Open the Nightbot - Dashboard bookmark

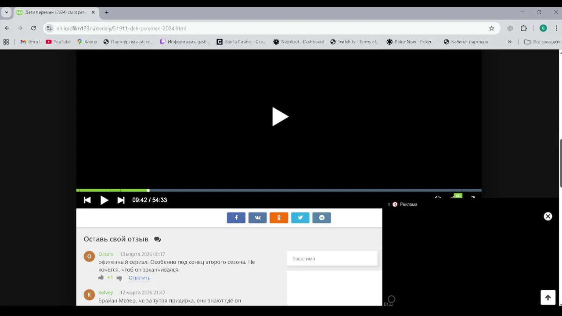(299, 42)
